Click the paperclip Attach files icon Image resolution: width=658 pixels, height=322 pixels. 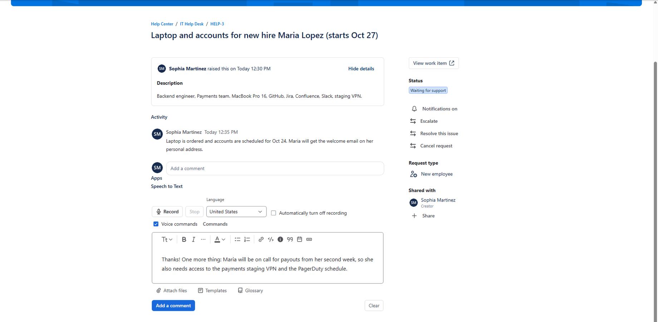pos(159,291)
